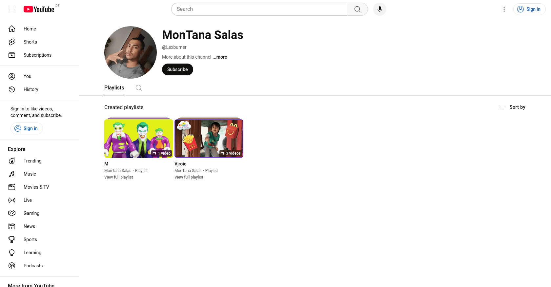Open the three-dot settings menu

pyautogui.click(x=504, y=9)
